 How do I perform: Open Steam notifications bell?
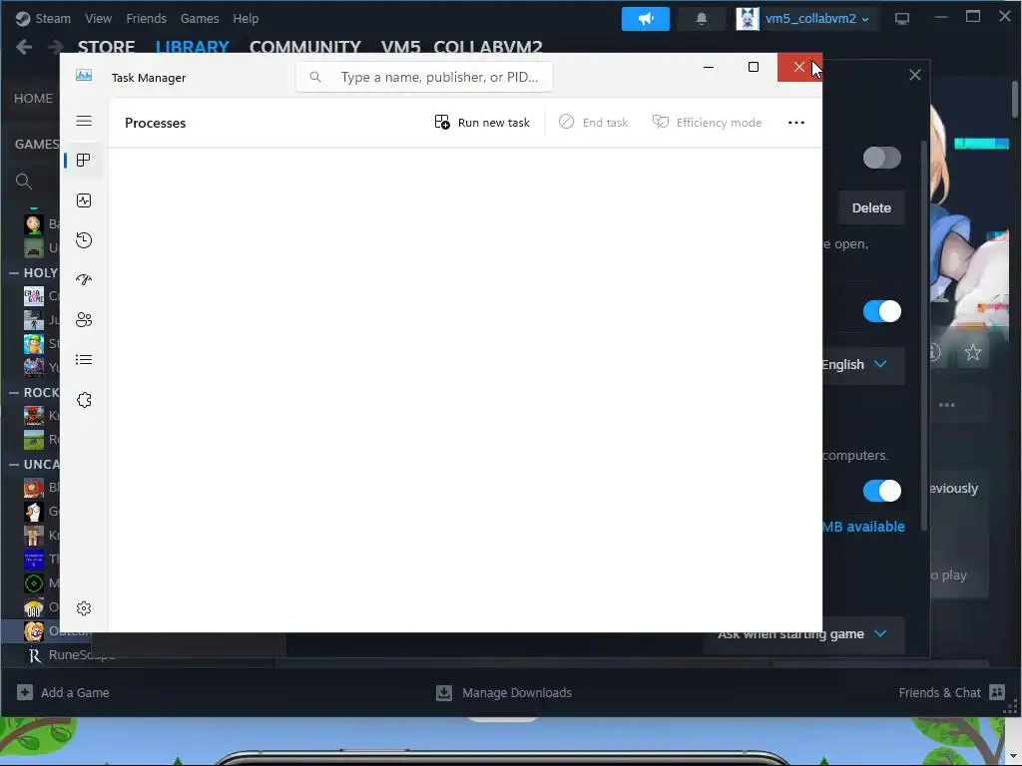[x=702, y=18]
